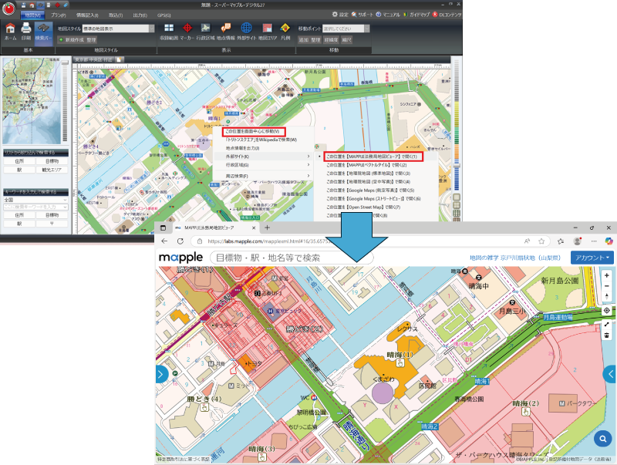
Task: Select Google Maps (航空写真) で開く(5)
Action: click(x=370, y=190)
